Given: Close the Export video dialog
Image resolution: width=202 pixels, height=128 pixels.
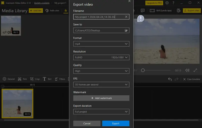Looking at the screenshot, I should [x=130, y=1].
